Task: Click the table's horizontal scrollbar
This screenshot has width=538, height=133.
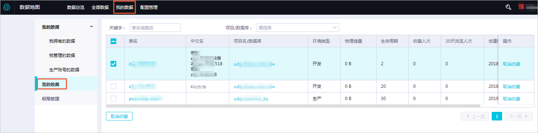Action: 293,106
